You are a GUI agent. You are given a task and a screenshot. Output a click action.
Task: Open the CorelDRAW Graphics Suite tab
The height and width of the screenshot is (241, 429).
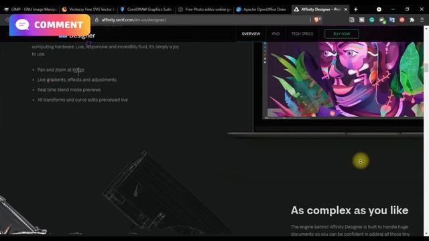pyautogui.click(x=146, y=9)
